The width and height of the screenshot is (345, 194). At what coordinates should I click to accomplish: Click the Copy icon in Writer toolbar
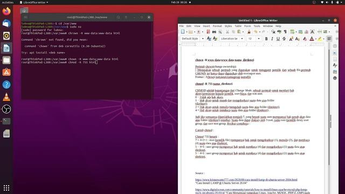(233, 32)
